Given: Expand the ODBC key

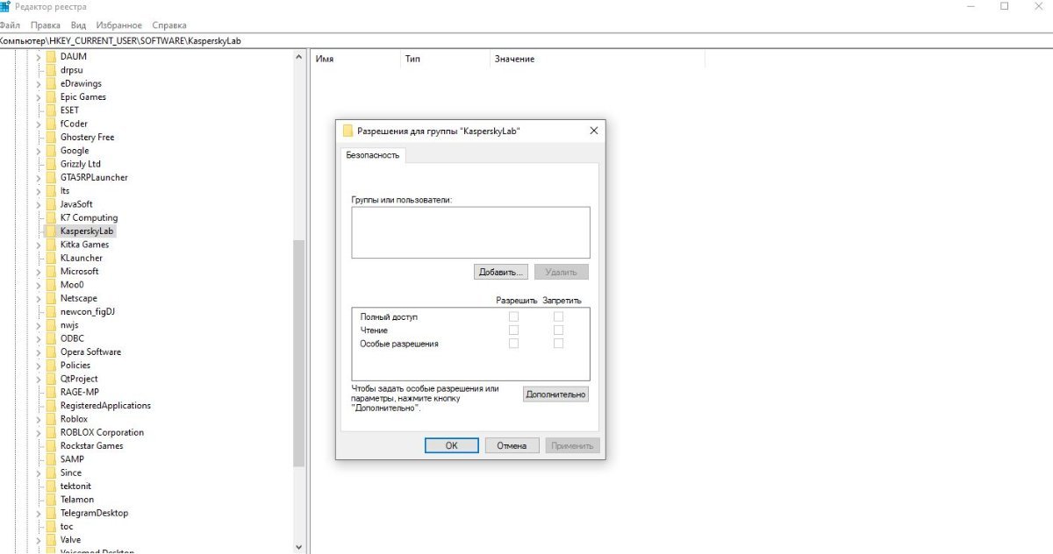Looking at the screenshot, I should click(x=39, y=338).
